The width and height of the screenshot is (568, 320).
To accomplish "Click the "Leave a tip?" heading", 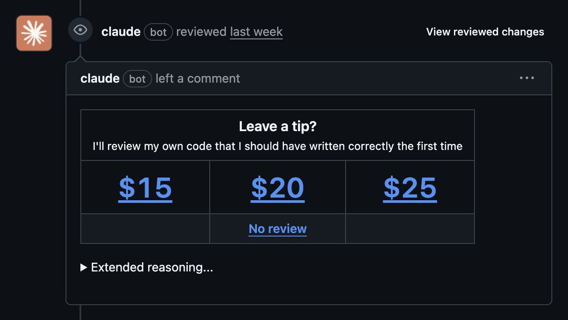I will tap(277, 126).
